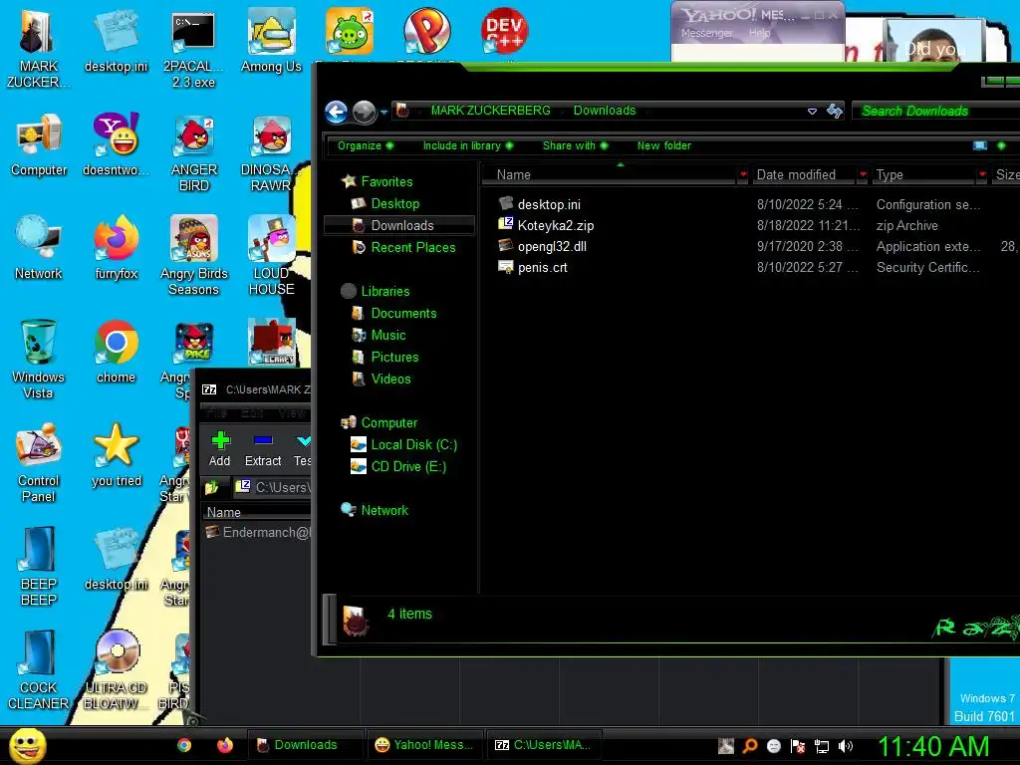Open the Music library

pyautogui.click(x=388, y=335)
